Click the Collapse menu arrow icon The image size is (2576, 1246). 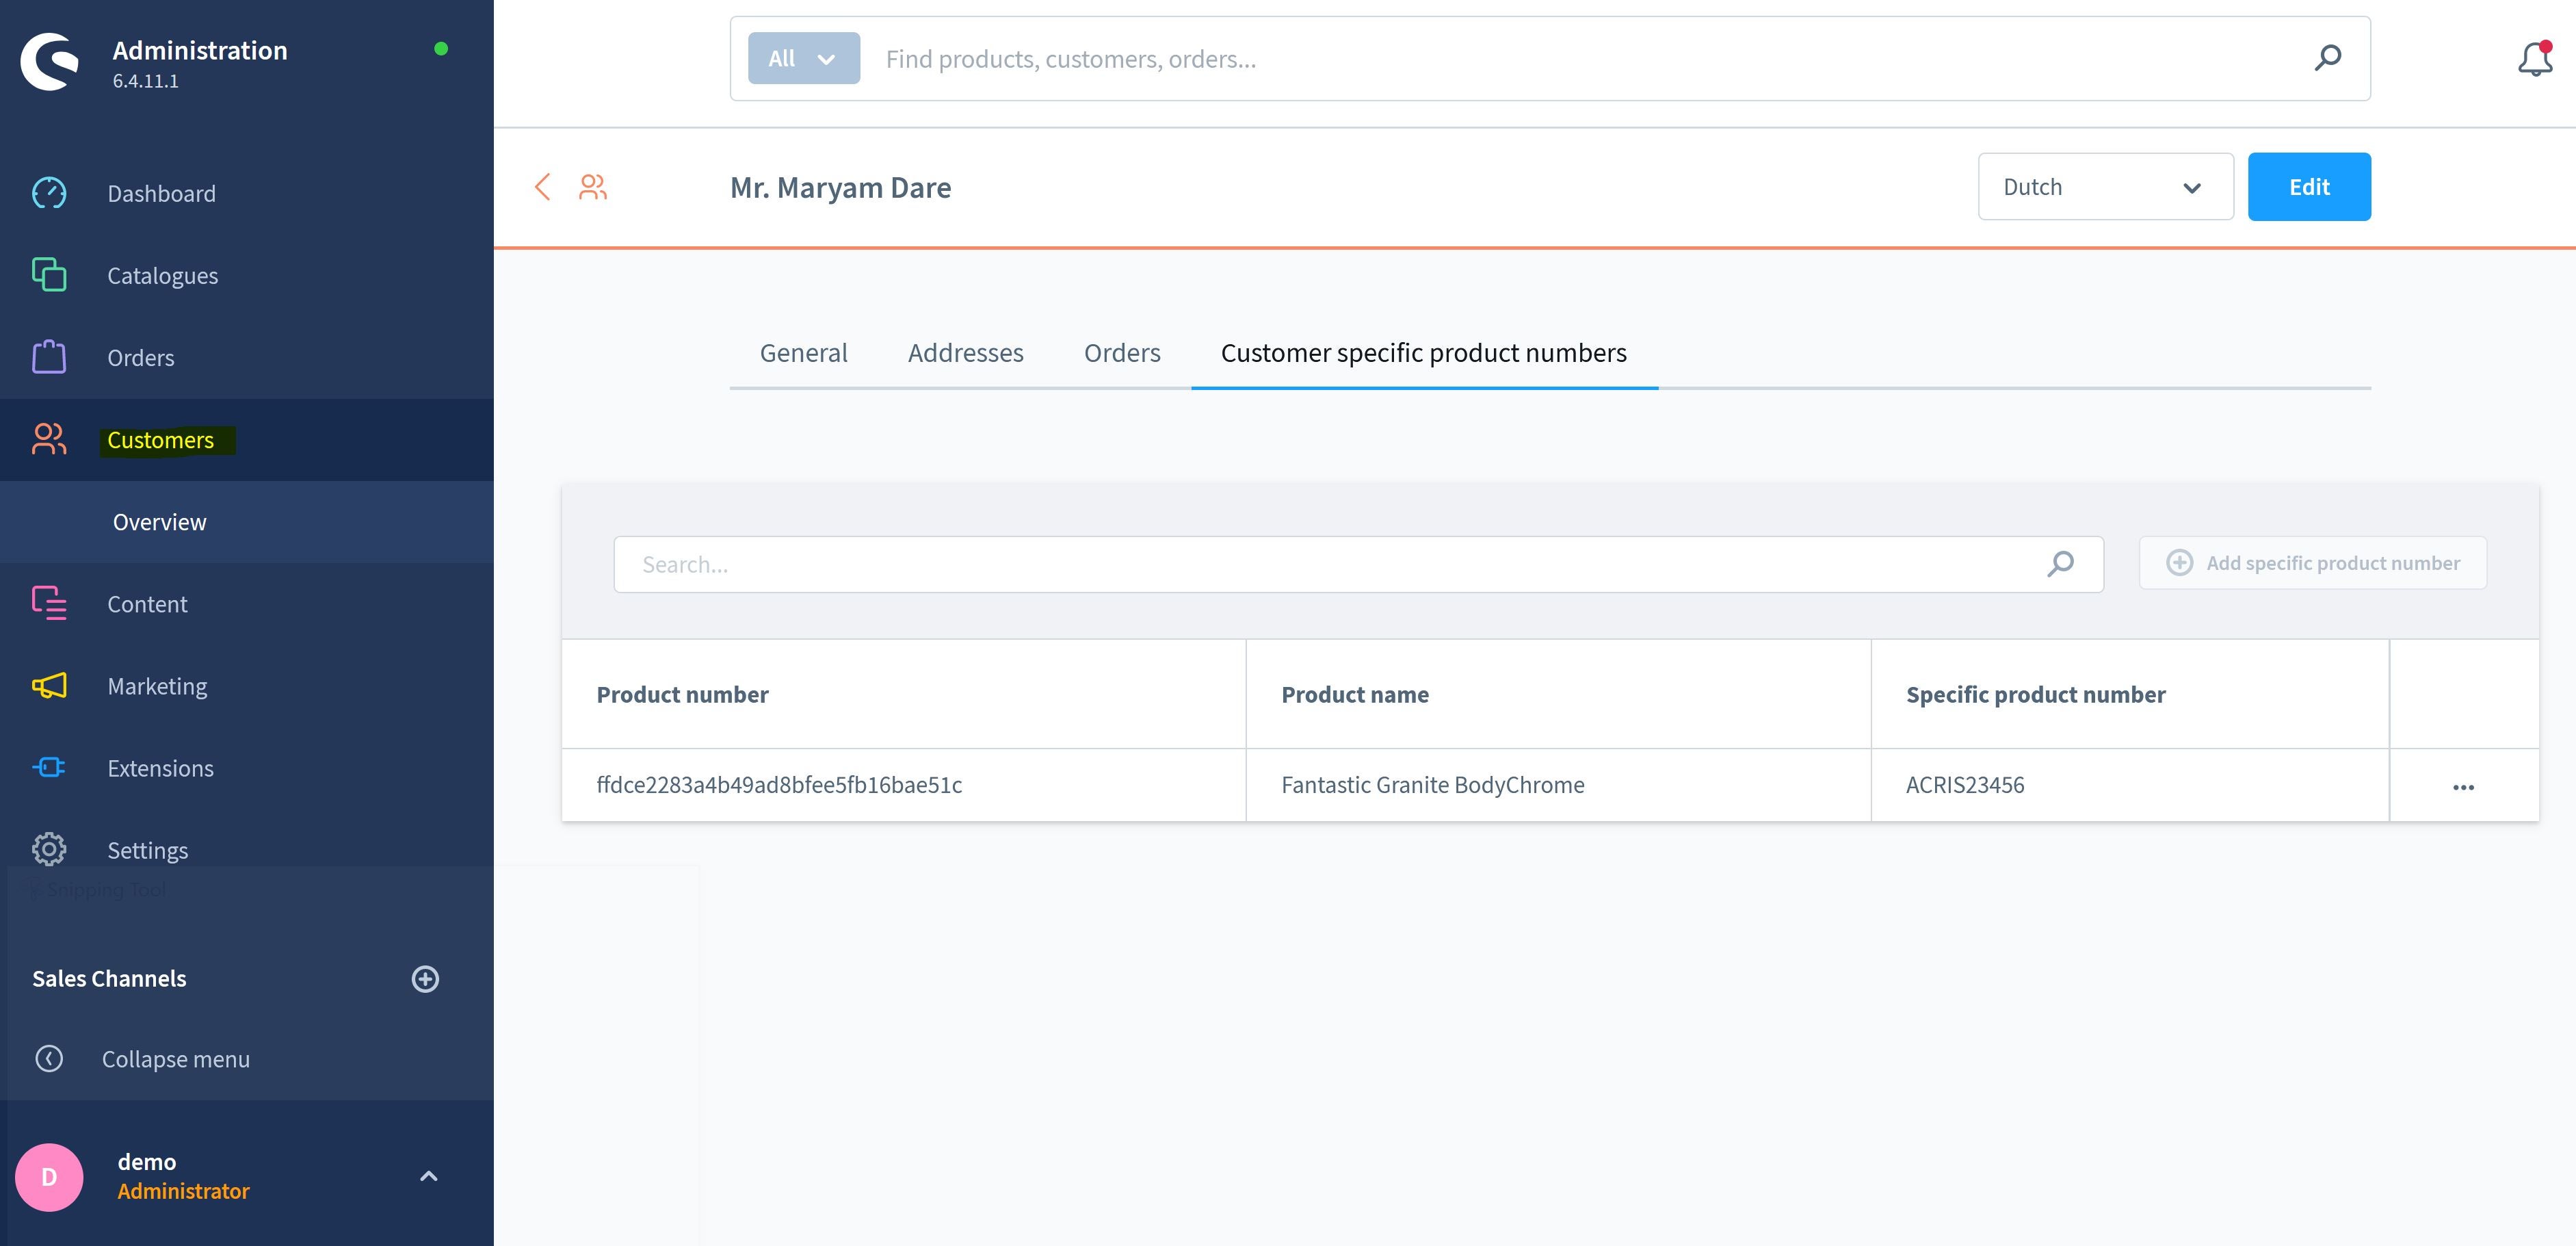click(49, 1058)
